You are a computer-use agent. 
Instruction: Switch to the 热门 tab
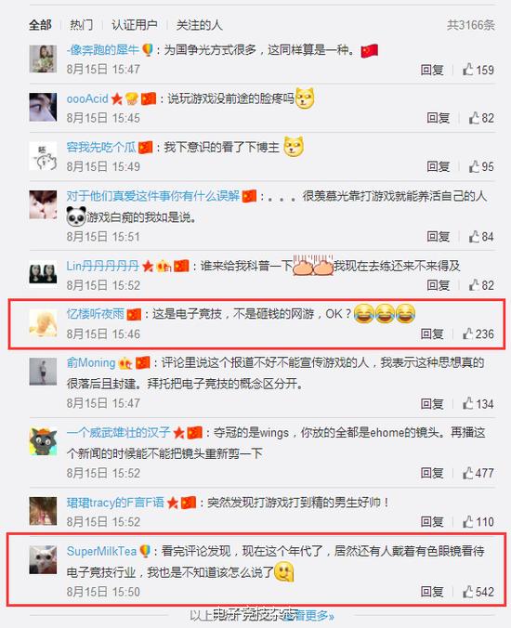click(82, 25)
